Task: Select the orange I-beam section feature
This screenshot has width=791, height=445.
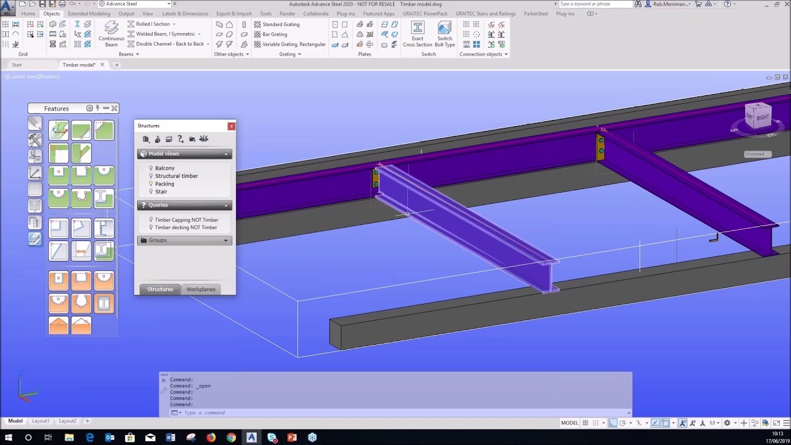Action: coord(104,303)
